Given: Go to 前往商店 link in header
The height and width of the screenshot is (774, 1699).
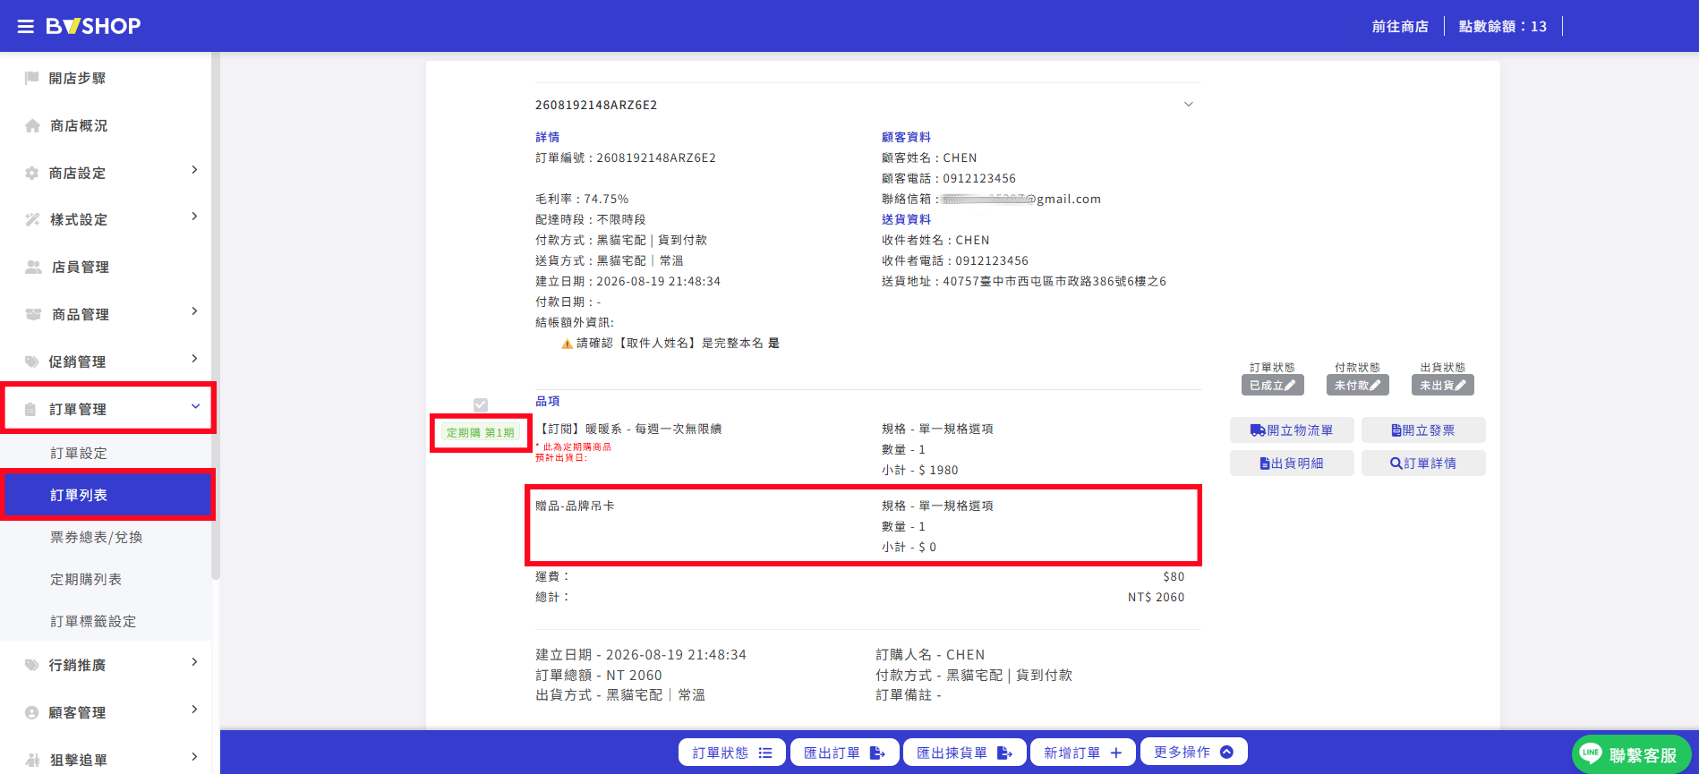Looking at the screenshot, I should click(1400, 27).
